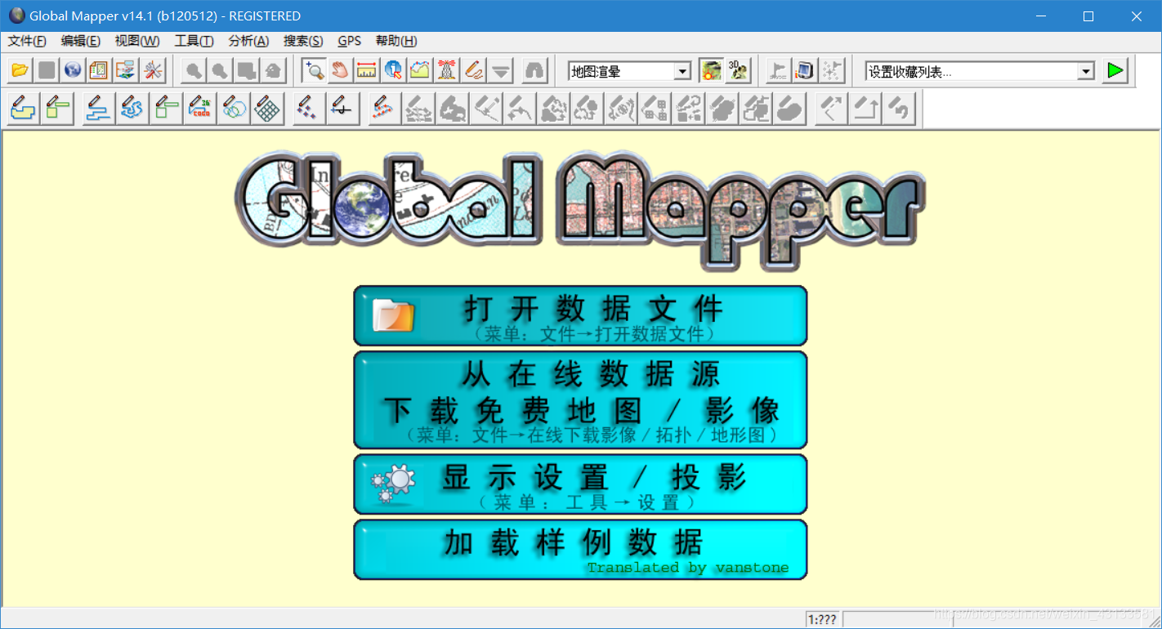
Task: Select the Zoom magnifier tool
Action: point(314,70)
